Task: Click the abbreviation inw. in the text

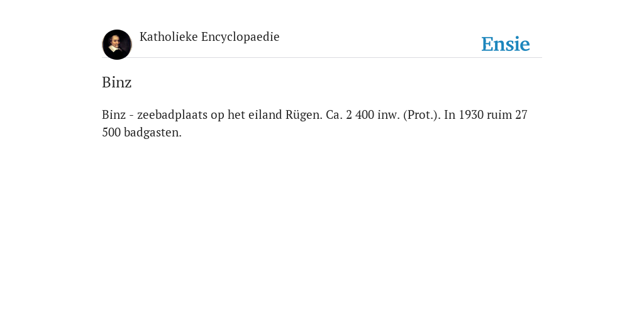Action: [388, 114]
